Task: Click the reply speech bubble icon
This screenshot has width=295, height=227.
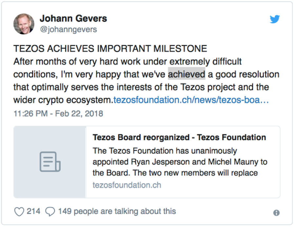Action: click(50, 212)
